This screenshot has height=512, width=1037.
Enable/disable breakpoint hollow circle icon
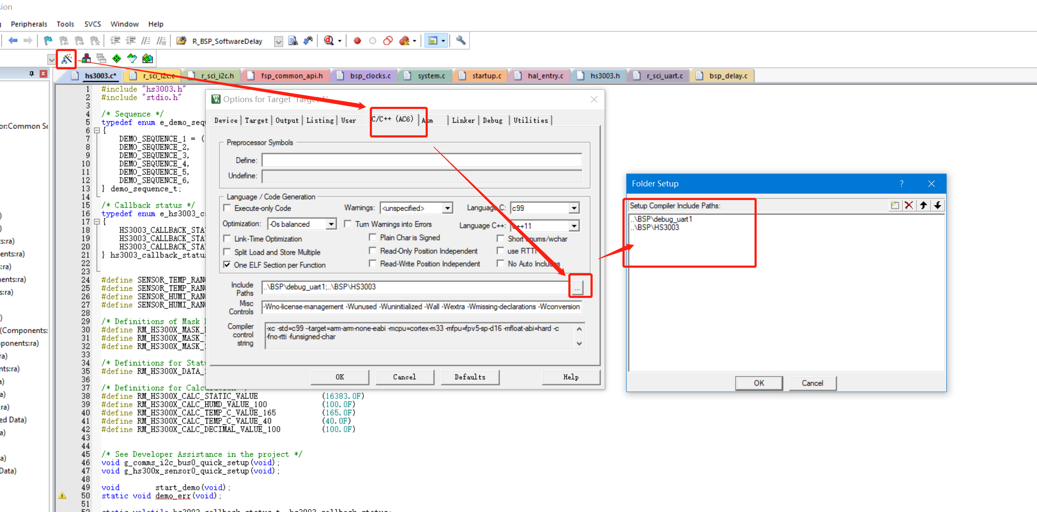point(372,41)
